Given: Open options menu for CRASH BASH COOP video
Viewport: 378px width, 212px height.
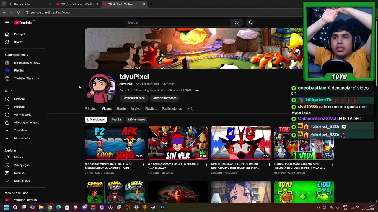Looking at the screenshot, I should pyautogui.click(x=143, y=165).
